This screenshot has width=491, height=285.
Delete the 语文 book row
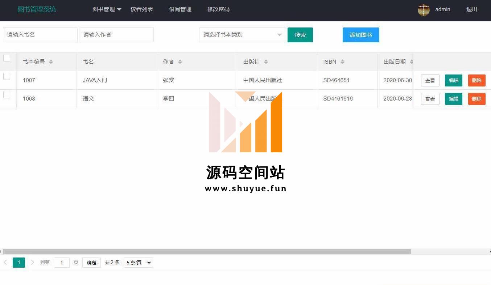click(477, 99)
